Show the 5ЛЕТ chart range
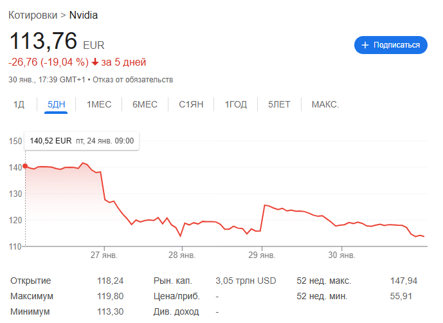 [279, 104]
